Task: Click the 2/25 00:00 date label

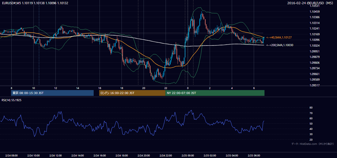Action: [188, 156]
